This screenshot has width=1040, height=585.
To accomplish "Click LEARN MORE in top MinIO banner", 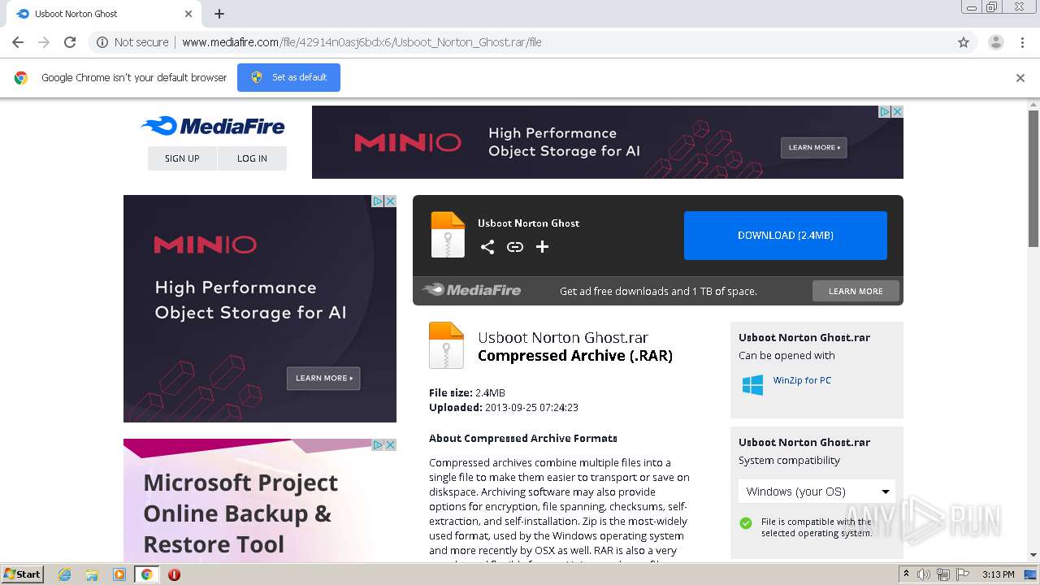I will tap(814, 147).
